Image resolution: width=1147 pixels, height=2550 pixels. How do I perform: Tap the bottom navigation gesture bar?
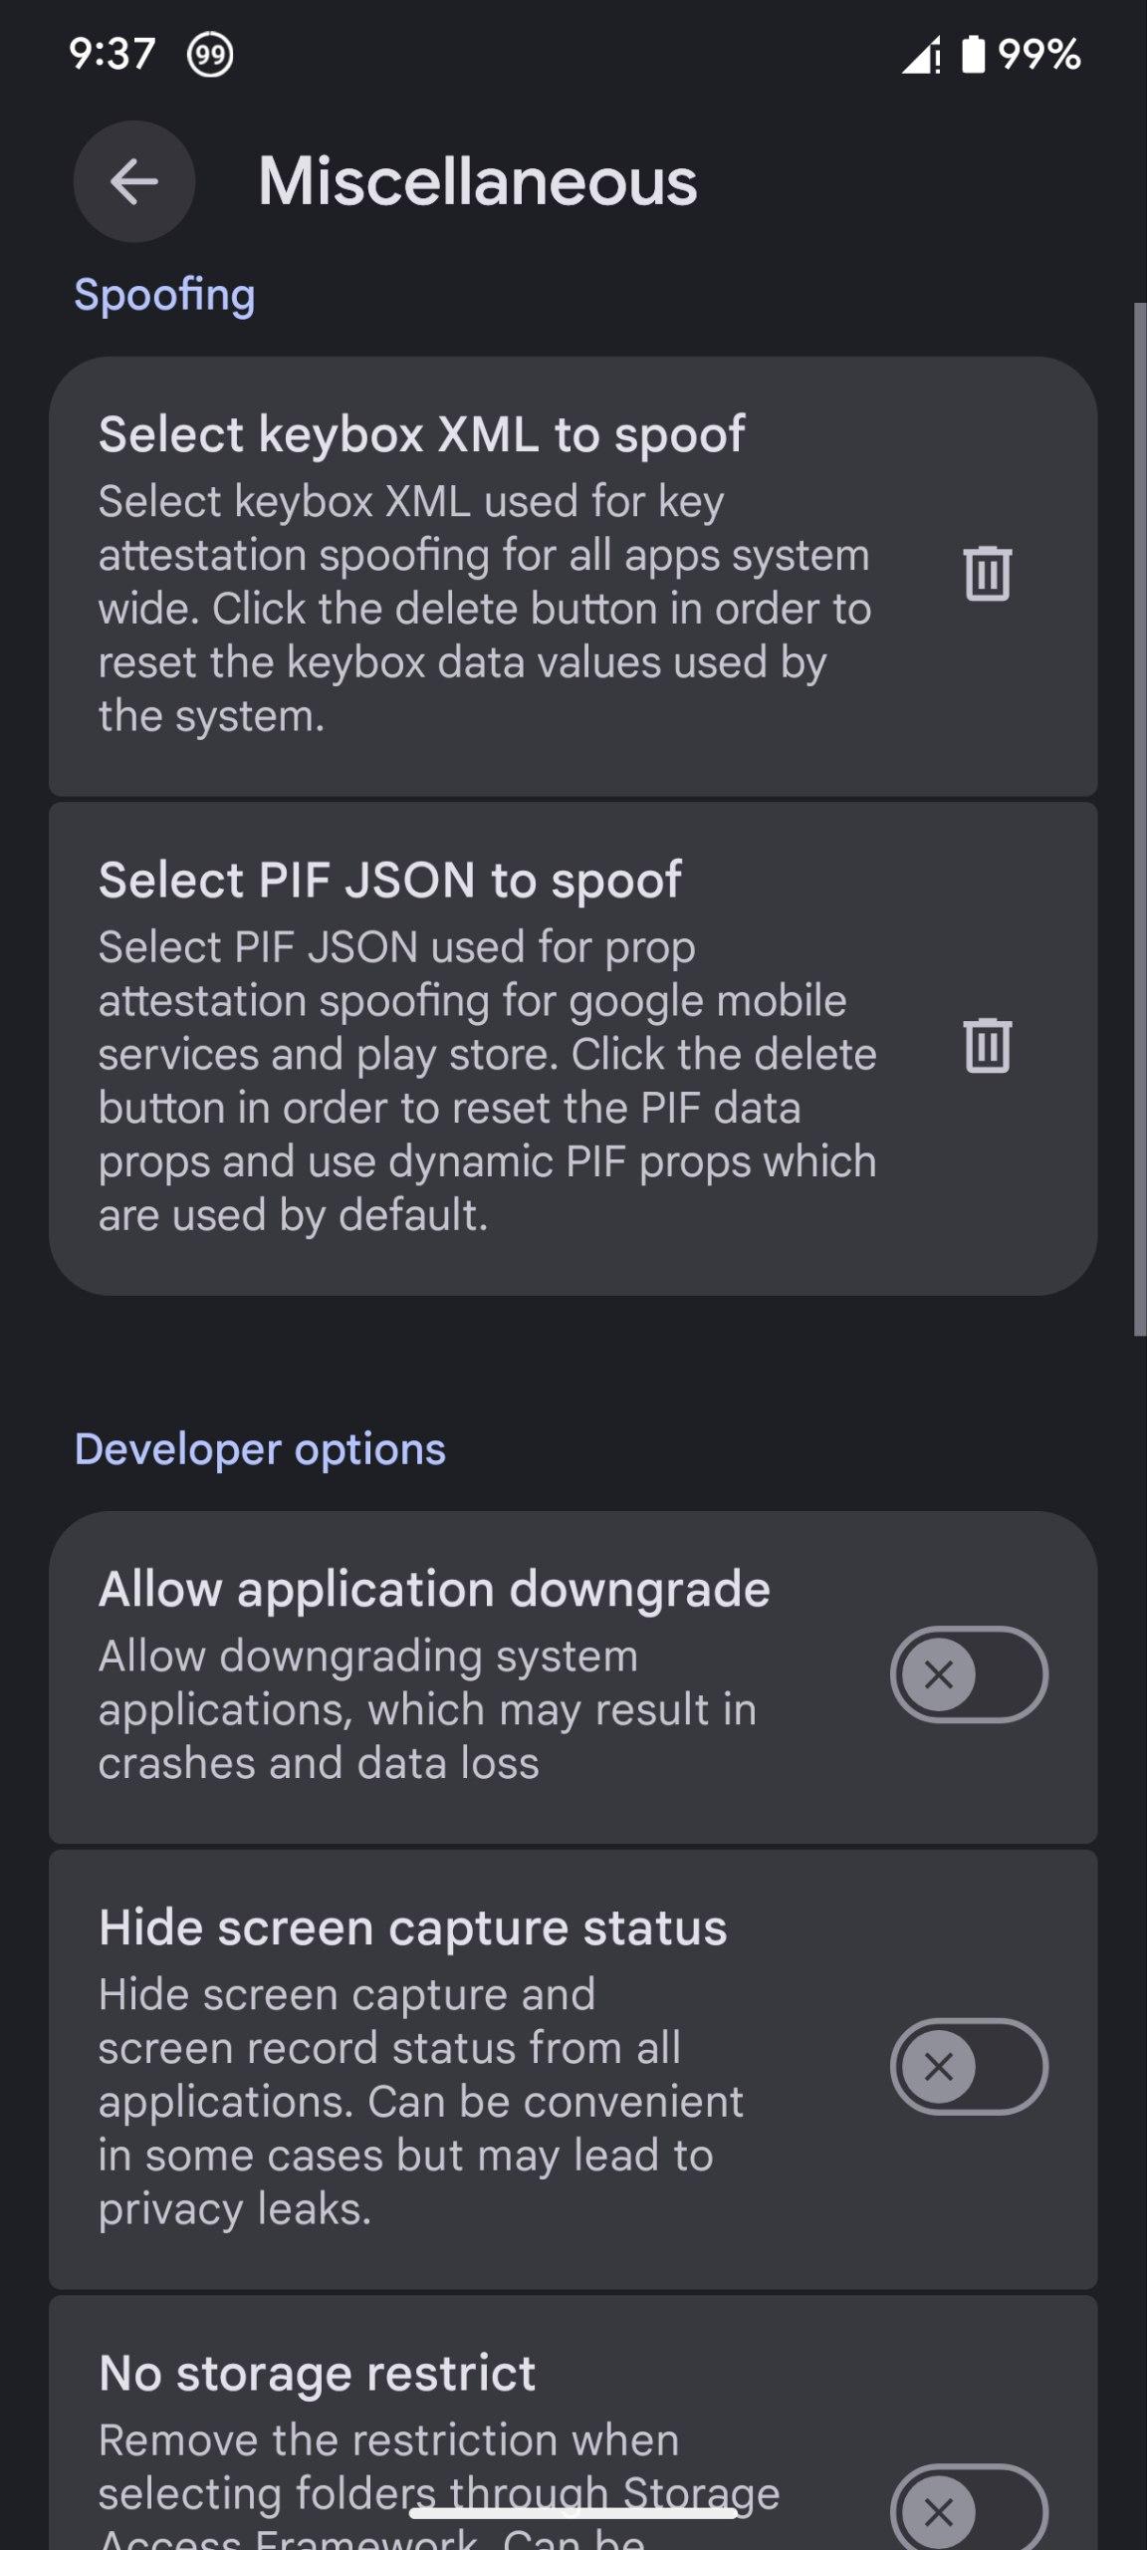pos(573,2513)
